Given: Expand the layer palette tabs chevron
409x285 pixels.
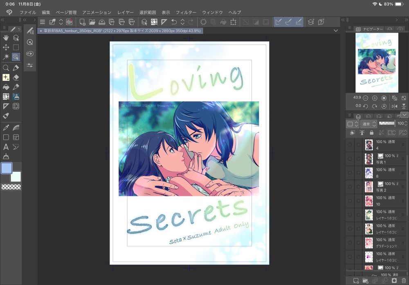Looking at the screenshot, I should coord(405,115).
